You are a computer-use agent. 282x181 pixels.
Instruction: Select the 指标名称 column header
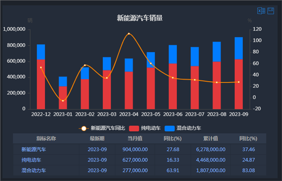46,139
